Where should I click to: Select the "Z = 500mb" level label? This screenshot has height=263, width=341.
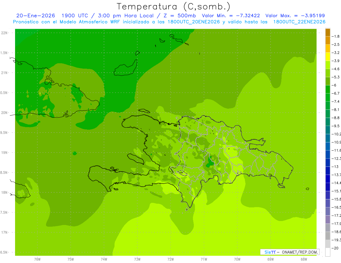[178, 16]
